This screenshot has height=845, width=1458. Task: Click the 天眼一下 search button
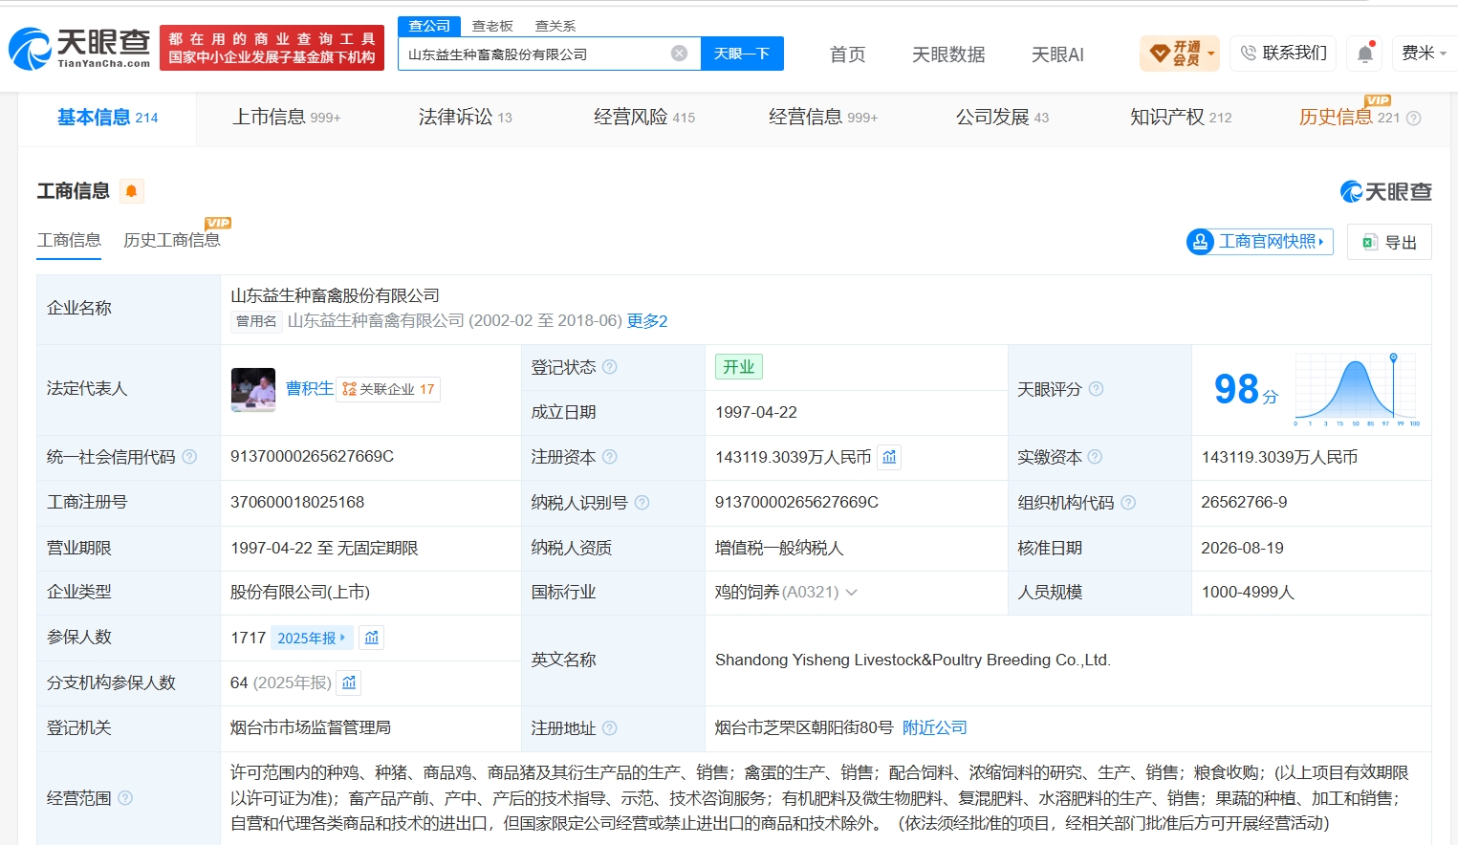click(742, 54)
